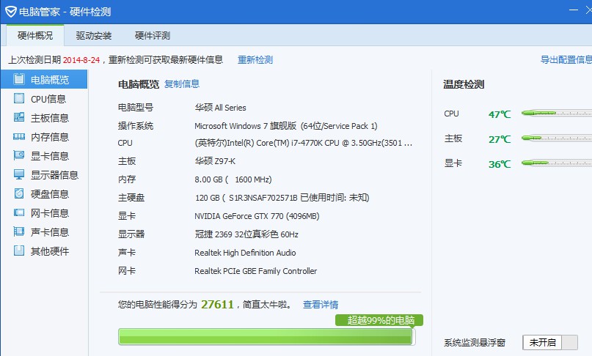The width and height of the screenshot is (592, 356).
Task: Click Realtek PCIe GBE Family Controller text
Action: 255,271
